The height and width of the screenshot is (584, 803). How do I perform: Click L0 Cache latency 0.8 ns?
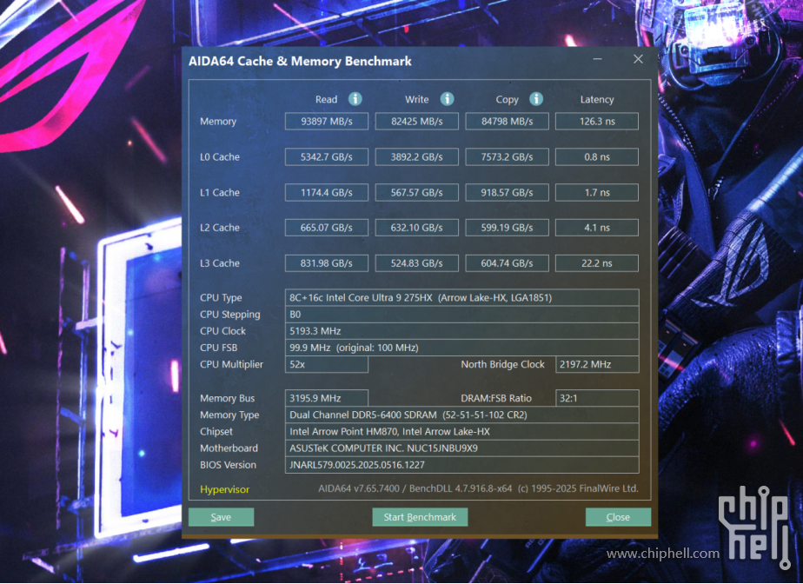click(x=597, y=157)
